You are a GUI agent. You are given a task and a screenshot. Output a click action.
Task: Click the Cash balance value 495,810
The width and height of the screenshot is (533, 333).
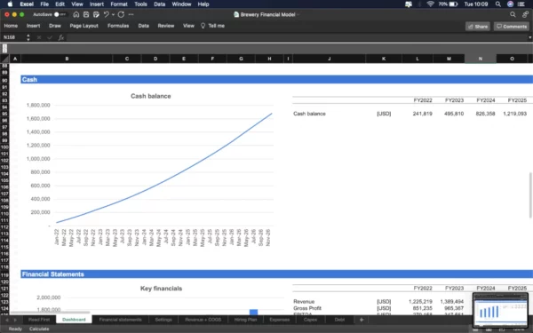pyautogui.click(x=454, y=114)
